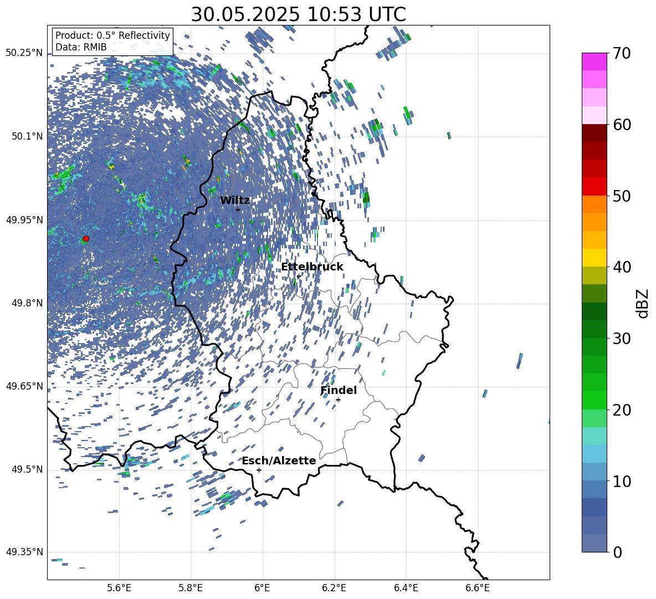
Task: Click the bright green colorbar segment at 20
Action: coord(594,400)
